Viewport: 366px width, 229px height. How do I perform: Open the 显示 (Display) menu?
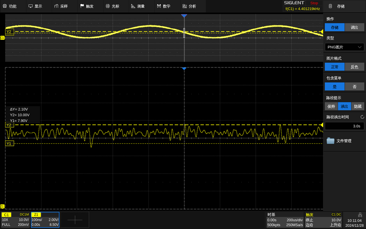coord(35,6)
